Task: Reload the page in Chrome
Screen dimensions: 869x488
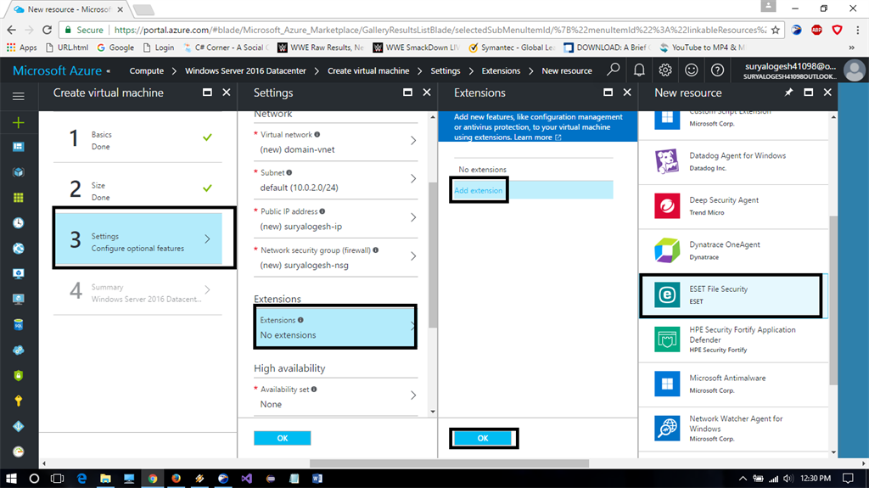Action: click(x=48, y=30)
